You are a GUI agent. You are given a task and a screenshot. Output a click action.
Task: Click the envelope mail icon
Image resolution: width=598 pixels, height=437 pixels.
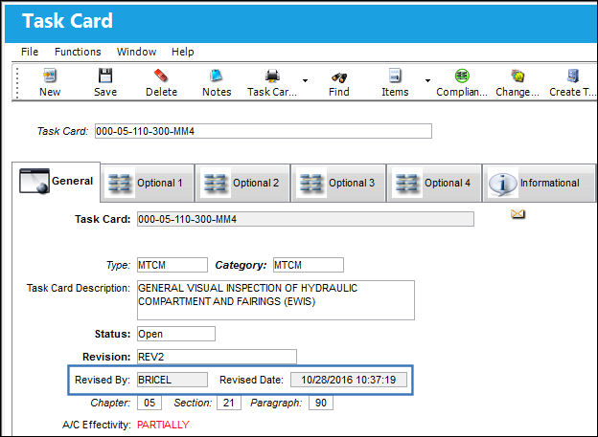pyautogui.click(x=517, y=214)
